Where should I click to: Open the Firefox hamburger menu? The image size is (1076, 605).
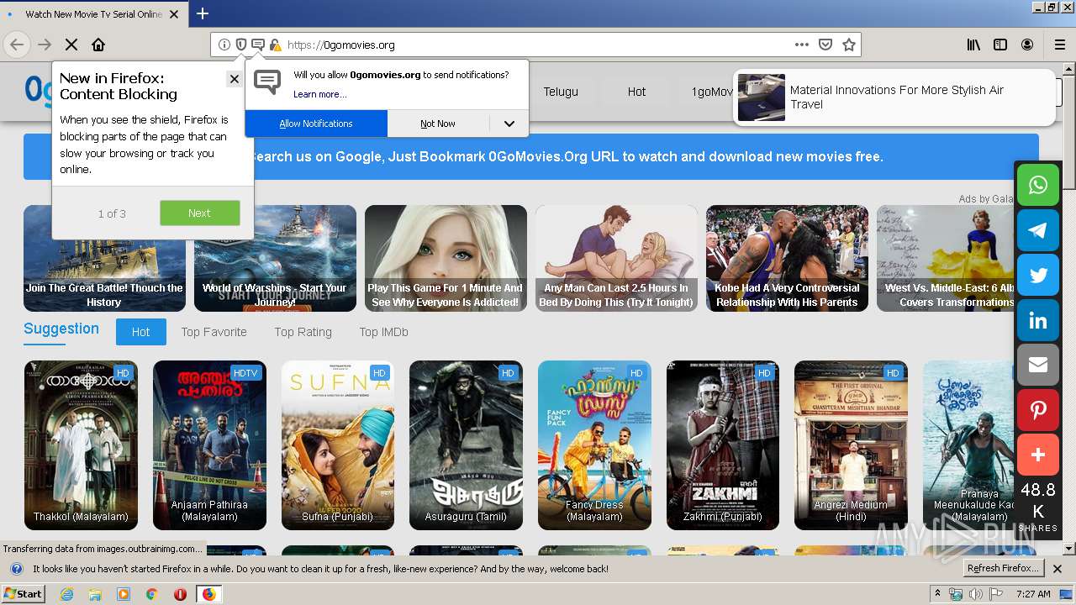pyautogui.click(x=1060, y=45)
